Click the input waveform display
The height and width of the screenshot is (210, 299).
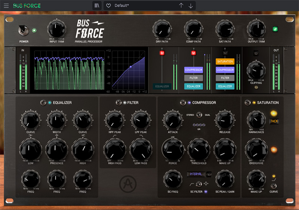point(70,70)
